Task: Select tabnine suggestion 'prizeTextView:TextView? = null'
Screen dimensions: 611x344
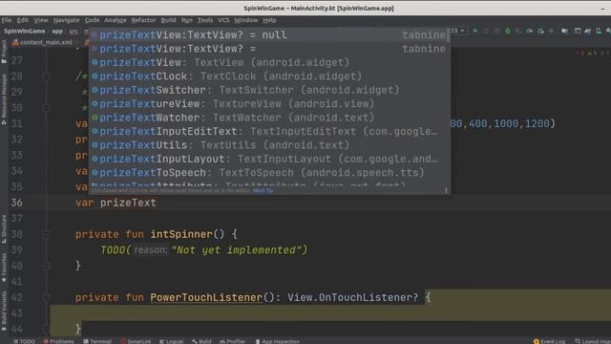Action: [x=268, y=35]
